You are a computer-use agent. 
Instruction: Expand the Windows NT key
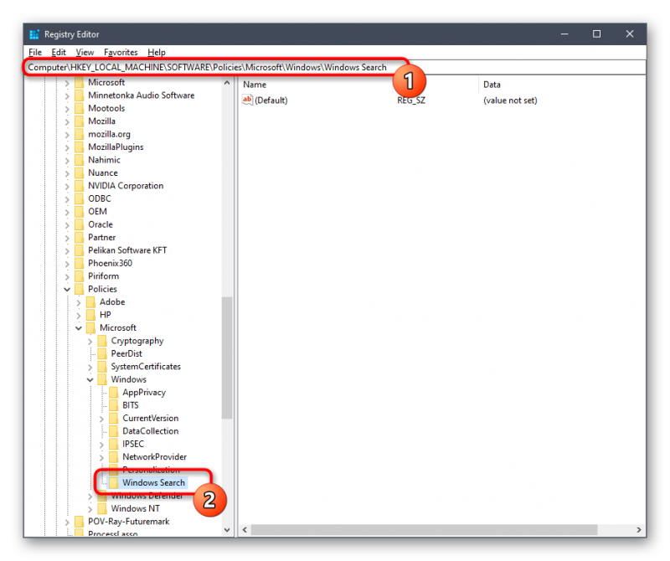click(x=90, y=509)
